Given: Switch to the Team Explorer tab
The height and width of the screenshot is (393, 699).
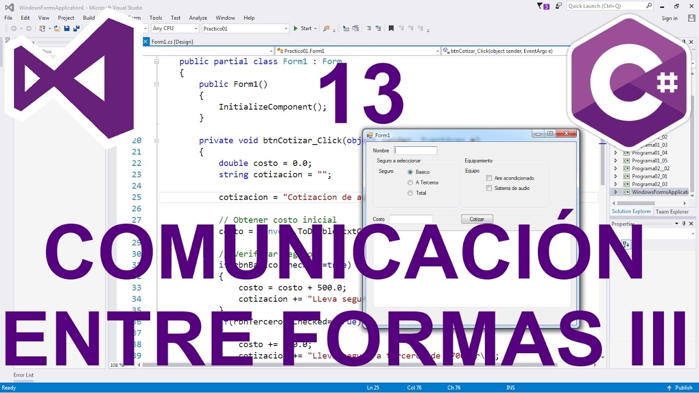Looking at the screenshot, I should (x=672, y=212).
